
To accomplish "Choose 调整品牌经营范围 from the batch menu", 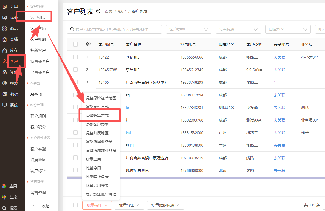I will coord(101,98).
